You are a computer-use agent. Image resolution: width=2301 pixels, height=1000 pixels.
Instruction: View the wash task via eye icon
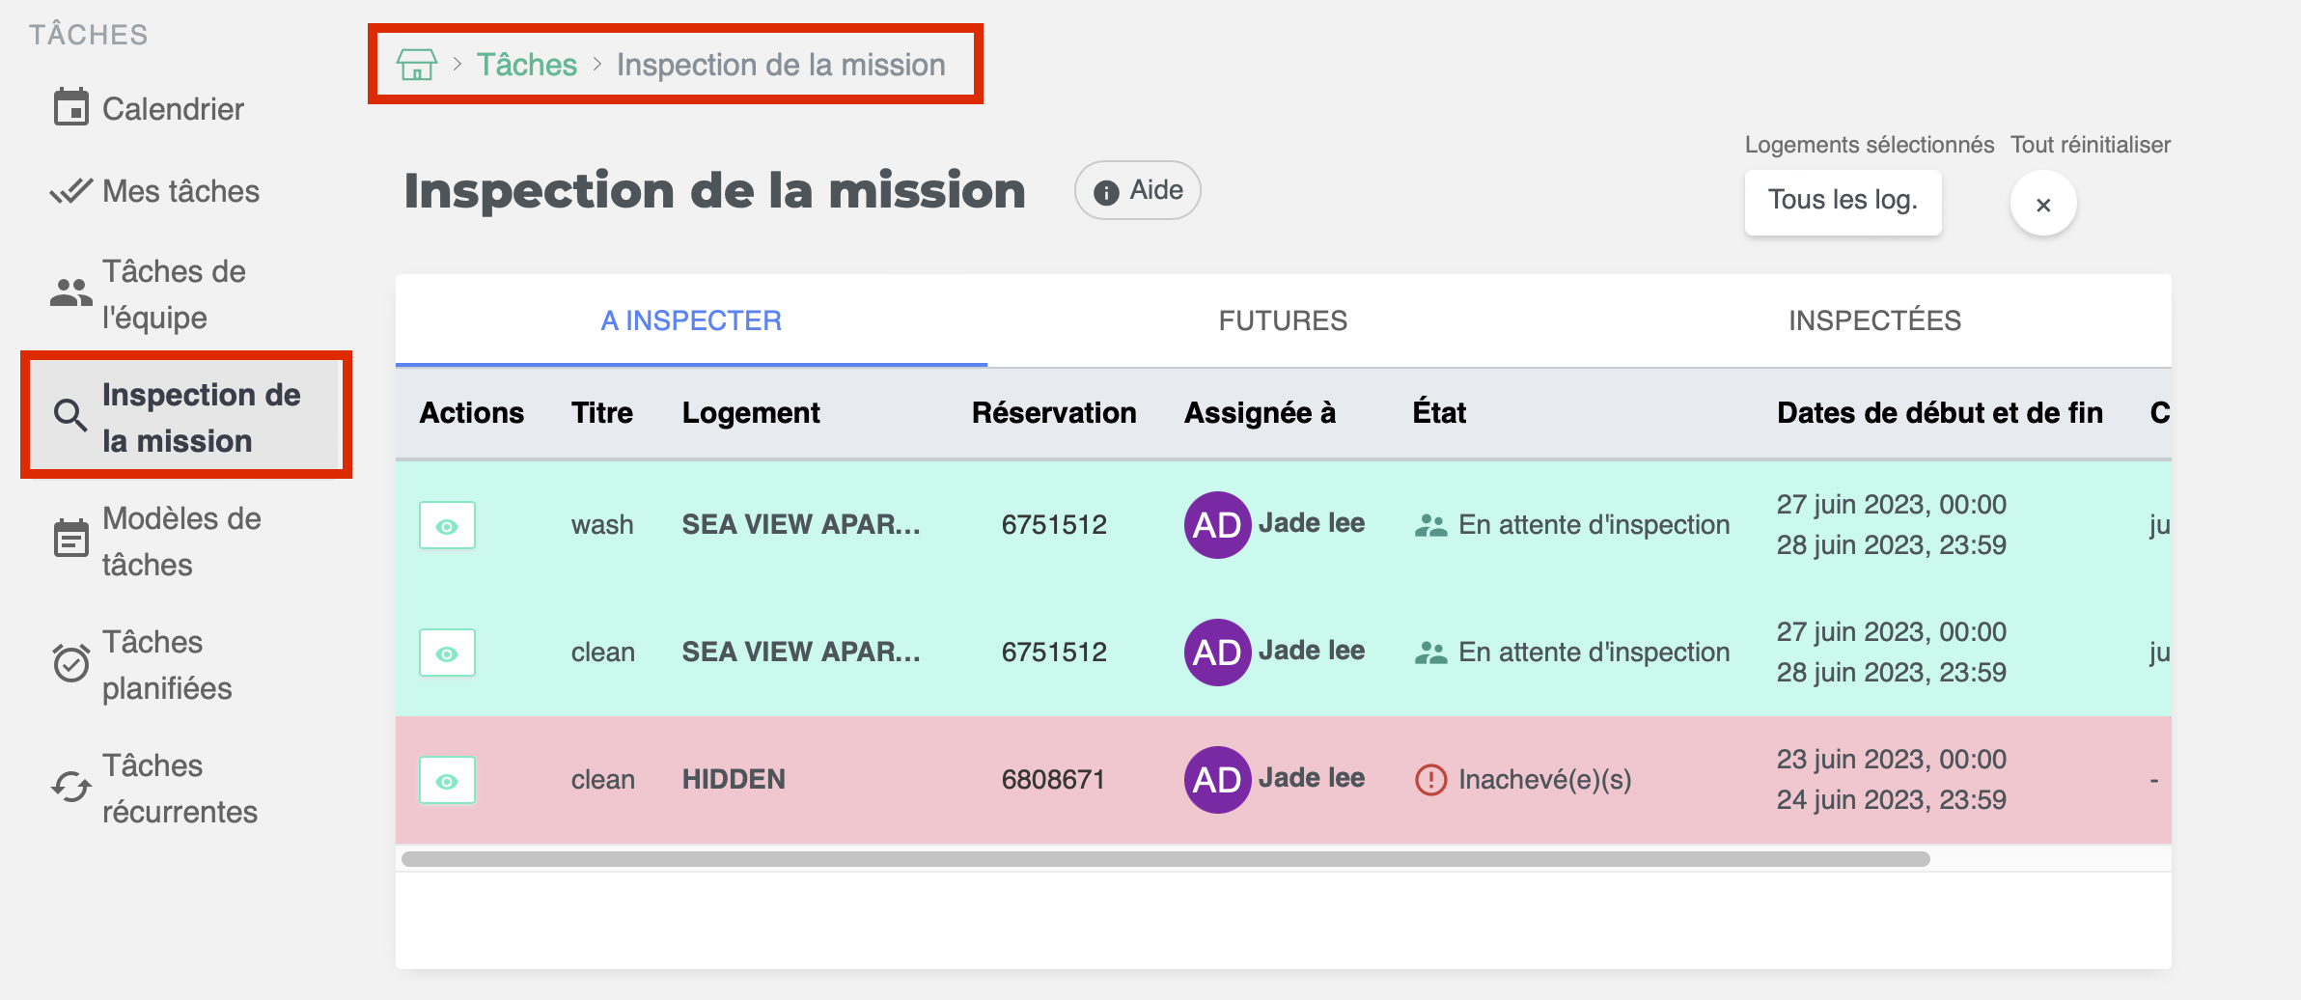447,526
